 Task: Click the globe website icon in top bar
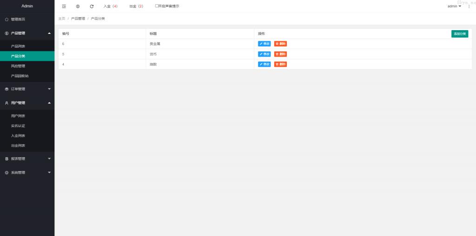(x=78, y=6)
